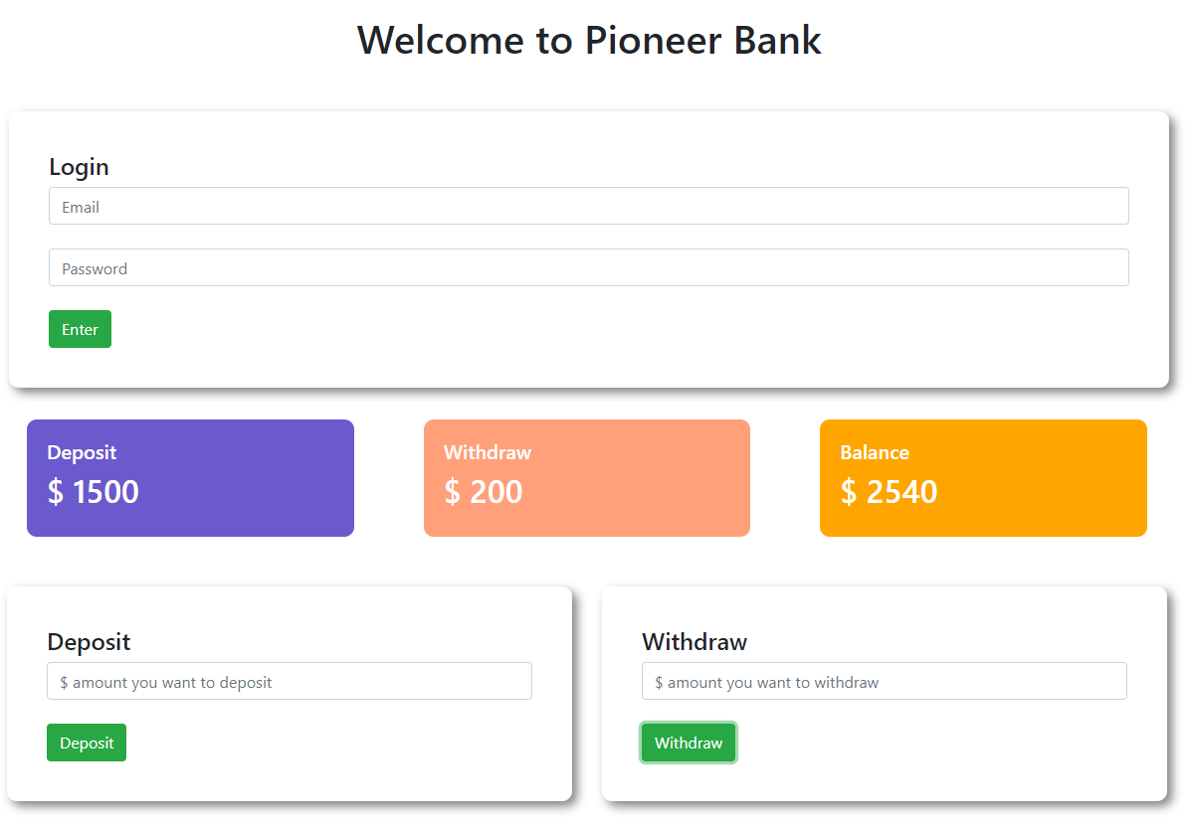Click the Balance label in orange card
1192x827 pixels.
tap(875, 452)
